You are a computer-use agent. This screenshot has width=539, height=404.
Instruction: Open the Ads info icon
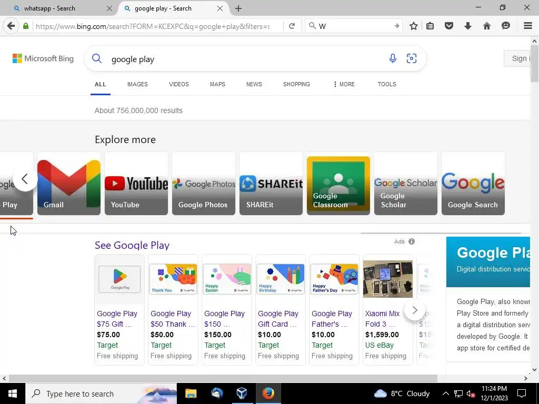pos(412,241)
